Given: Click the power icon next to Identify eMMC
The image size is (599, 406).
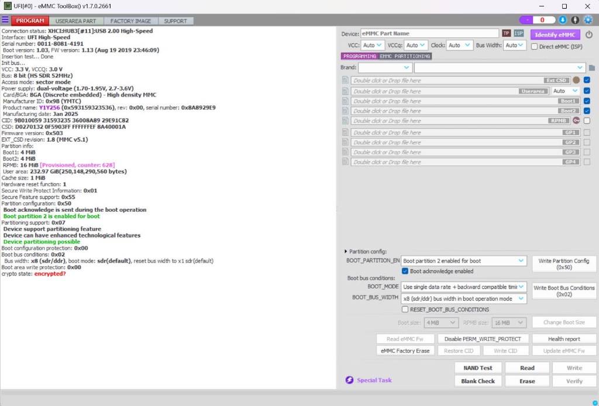Looking at the screenshot, I should coord(589,35).
